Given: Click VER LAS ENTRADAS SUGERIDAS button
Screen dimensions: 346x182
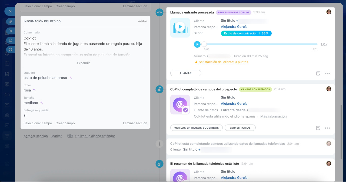Looking at the screenshot, I should coord(196,128).
